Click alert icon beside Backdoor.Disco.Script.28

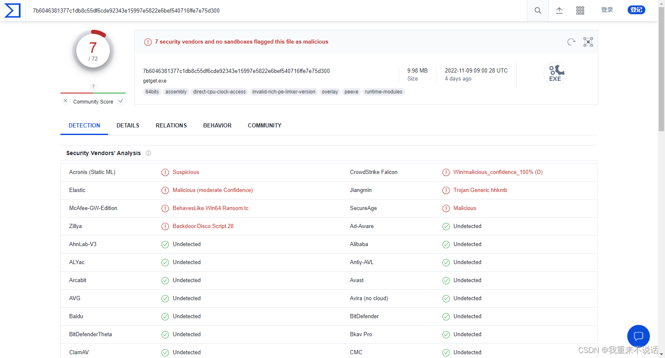point(165,226)
